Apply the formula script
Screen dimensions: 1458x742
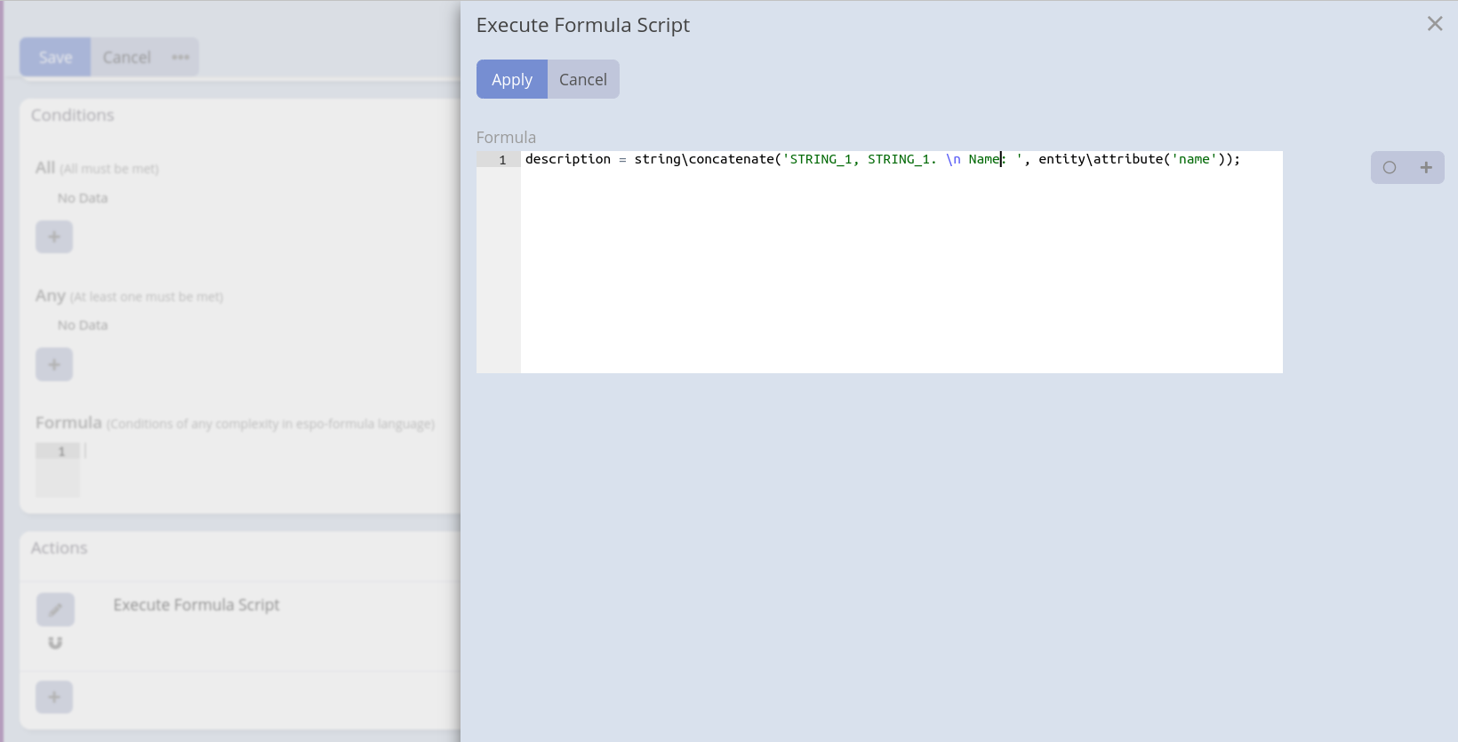tap(511, 79)
